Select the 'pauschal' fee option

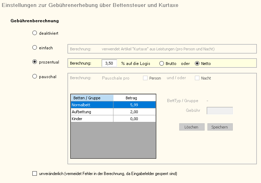(x=34, y=76)
